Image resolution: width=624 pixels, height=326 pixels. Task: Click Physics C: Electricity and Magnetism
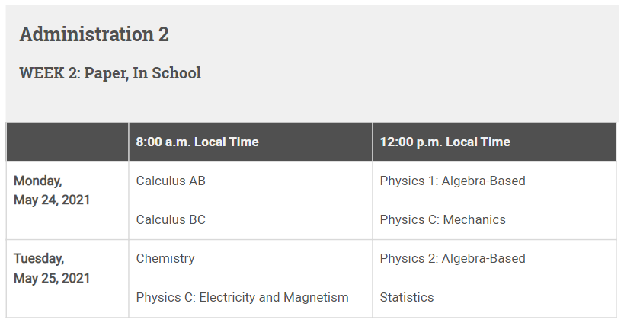click(x=242, y=298)
